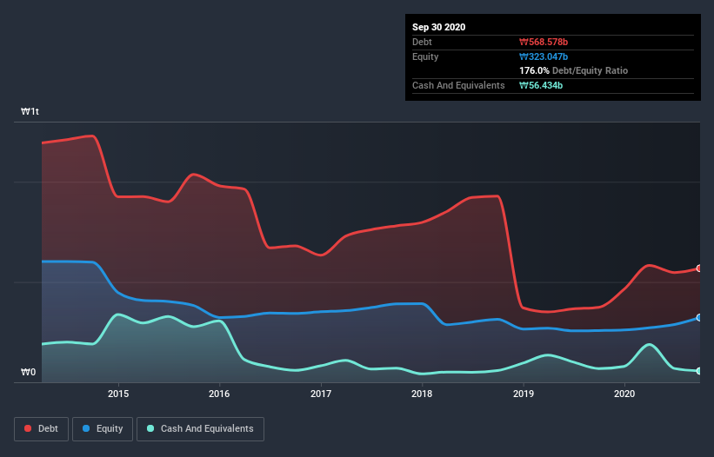Click the red Debt endpoint marker

point(699,268)
